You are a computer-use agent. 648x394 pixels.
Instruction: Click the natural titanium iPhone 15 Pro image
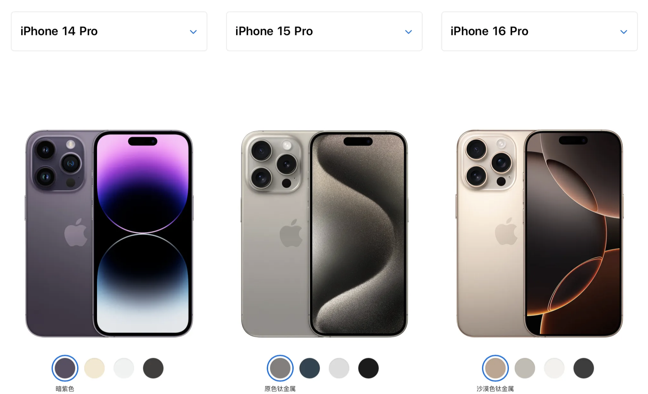(x=324, y=233)
